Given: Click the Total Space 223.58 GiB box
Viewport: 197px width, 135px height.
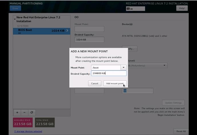Looking at the screenshot, I should pos(45,122).
